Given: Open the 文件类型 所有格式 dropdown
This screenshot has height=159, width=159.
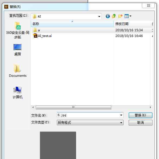Looking at the screenshot, I should pos(90,123).
